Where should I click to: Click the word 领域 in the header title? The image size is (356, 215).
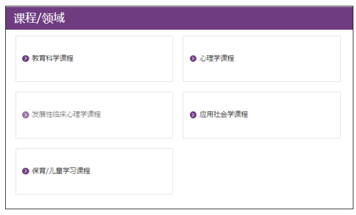click(x=53, y=18)
